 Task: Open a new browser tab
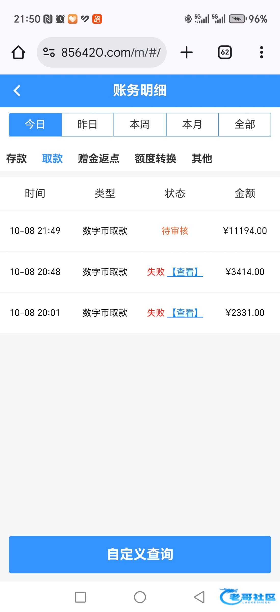coord(186,53)
